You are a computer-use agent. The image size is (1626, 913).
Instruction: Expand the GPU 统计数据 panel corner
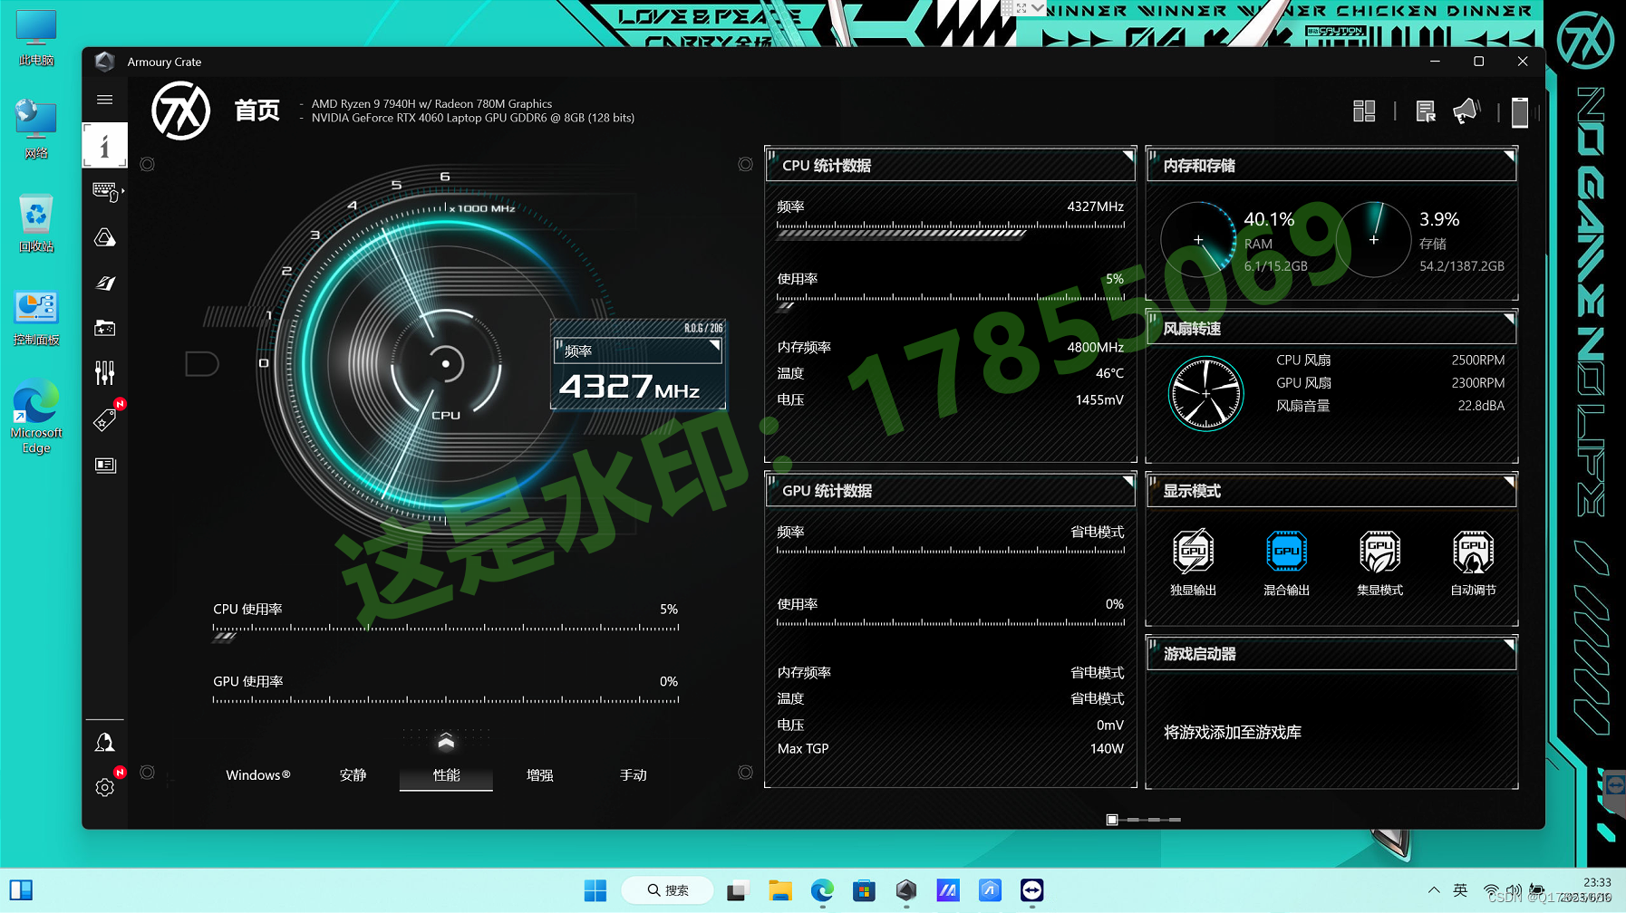coord(1128,481)
